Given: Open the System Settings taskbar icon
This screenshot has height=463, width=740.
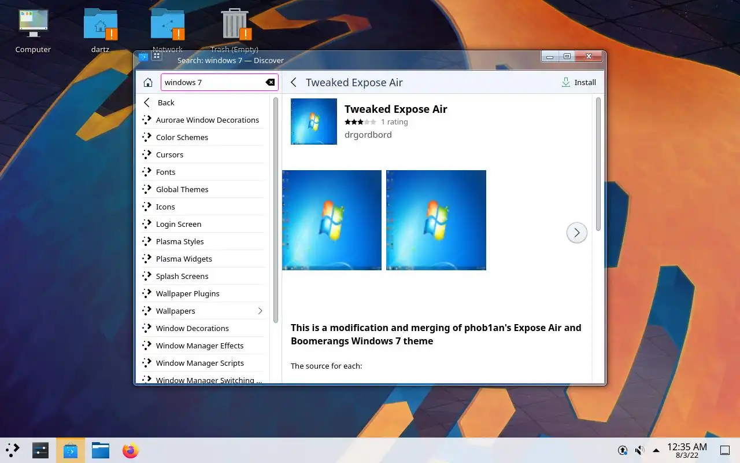Looking at the screenshot, I should [40, 450].
